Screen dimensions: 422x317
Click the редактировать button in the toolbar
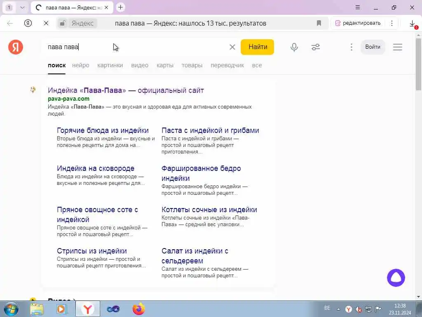click(358, 24)
